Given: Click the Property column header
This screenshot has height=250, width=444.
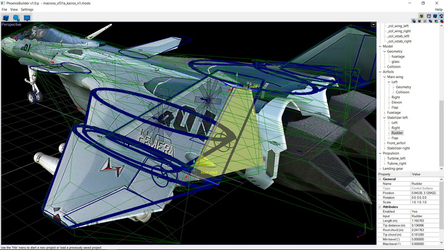Looking at the screenshot, I should pos(394,174).
